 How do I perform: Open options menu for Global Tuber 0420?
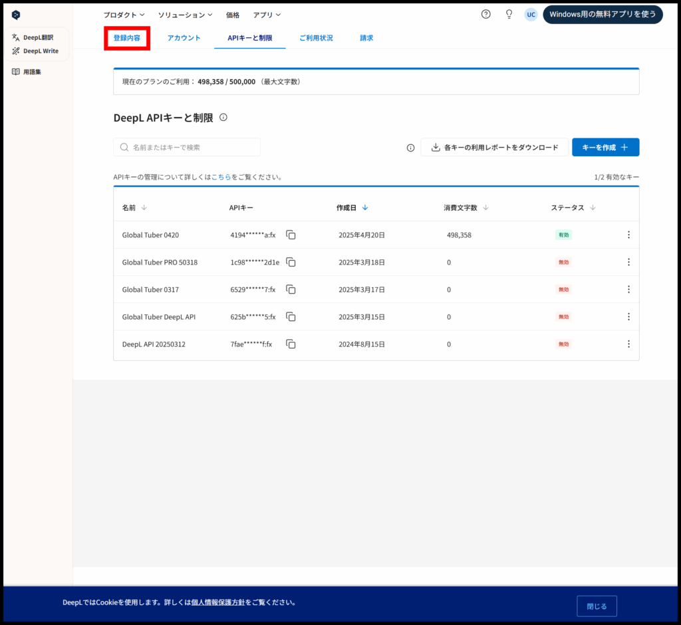click(x=628, y=235)
